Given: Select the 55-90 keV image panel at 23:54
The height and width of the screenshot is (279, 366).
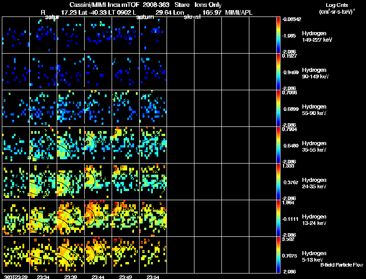Looking at the screenshot, I should (153, 109).
